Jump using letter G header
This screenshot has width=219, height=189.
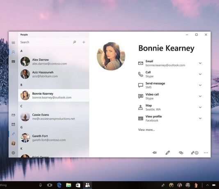coord(21,127)
